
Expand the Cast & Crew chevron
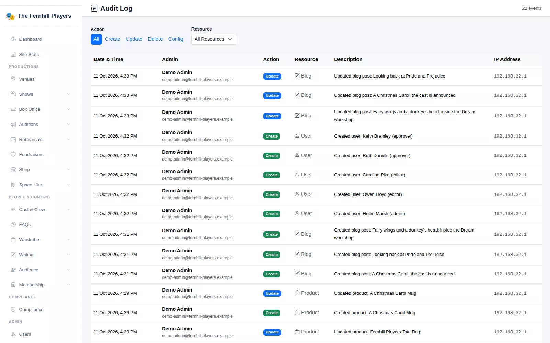pos(69,210)
